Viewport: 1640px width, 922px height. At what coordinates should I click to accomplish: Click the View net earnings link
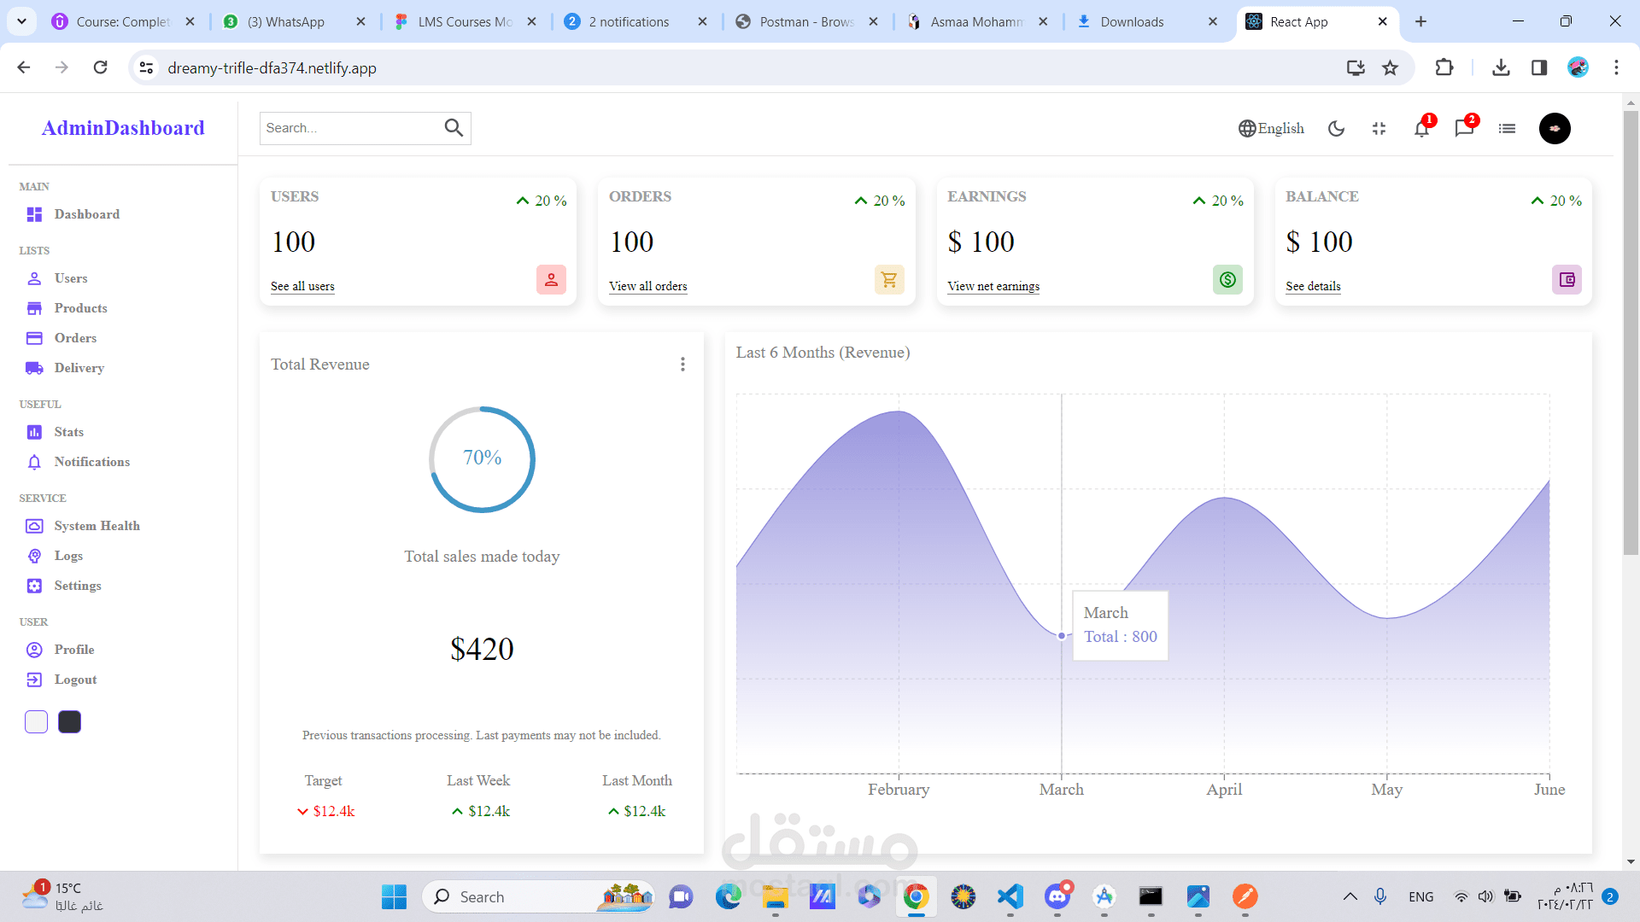[993, 286]
